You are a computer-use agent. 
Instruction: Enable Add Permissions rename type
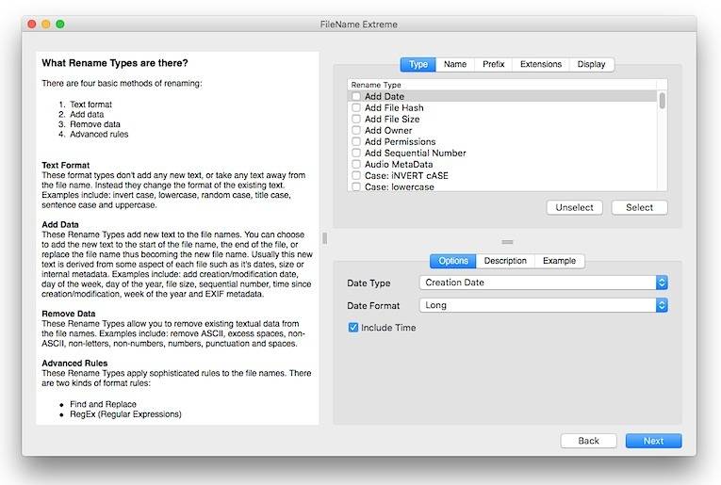(x=356, y=141)
